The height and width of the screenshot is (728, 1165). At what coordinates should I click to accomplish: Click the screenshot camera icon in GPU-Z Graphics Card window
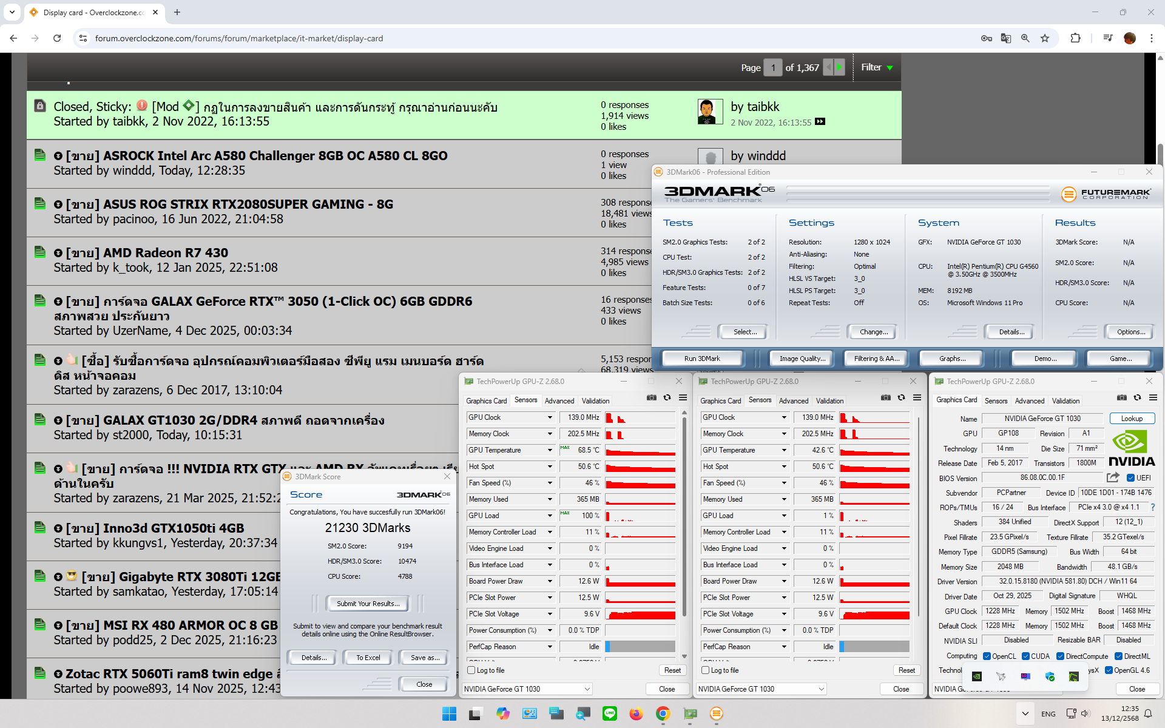[1121, 398]
